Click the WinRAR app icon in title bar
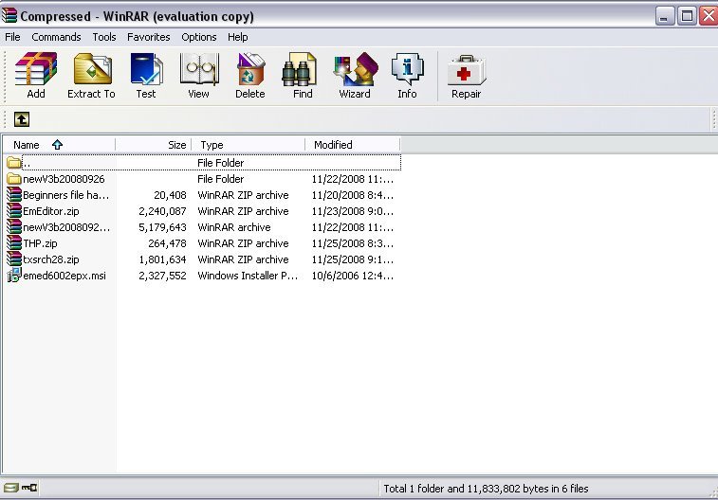The width and height of the screenshot is (718, 500). tap(9, 15)
